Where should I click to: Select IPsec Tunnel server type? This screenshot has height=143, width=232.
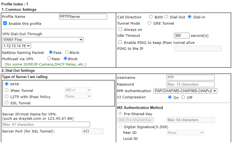point(7,90)
